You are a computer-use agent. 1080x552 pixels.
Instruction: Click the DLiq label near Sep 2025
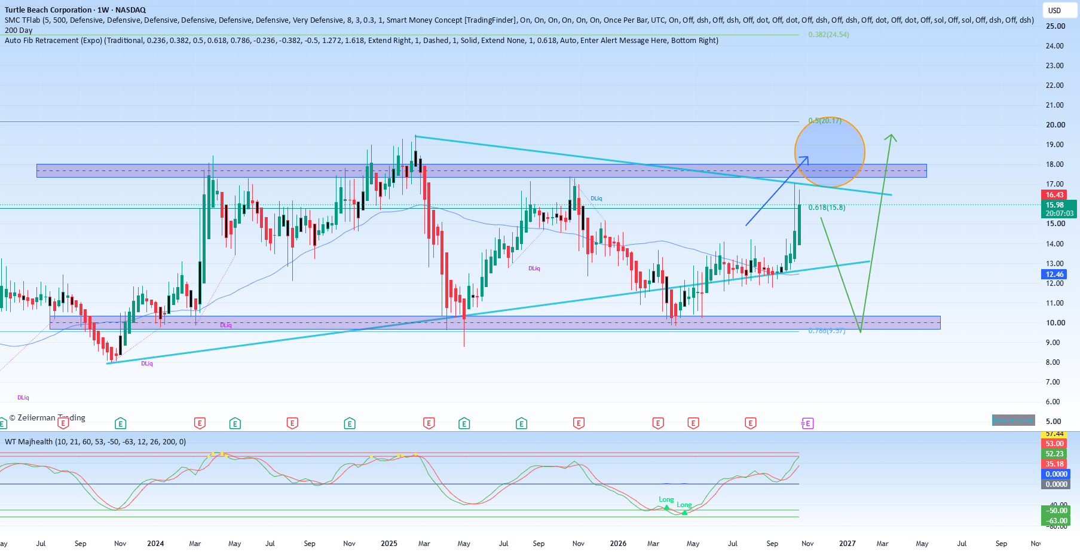coord(534,269)
